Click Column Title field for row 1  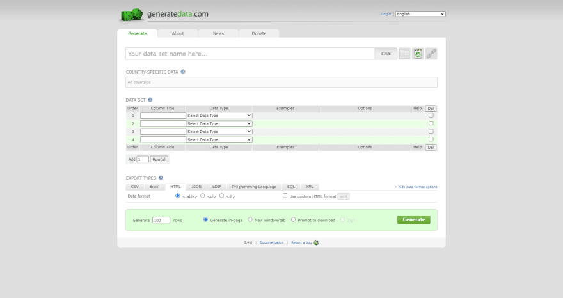click(163, 116)
